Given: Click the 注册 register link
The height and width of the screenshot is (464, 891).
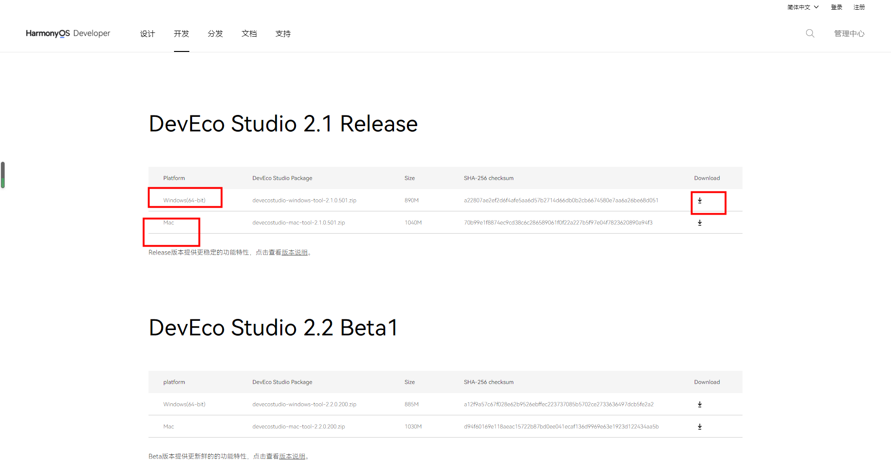Looking at the screenshot, I should point(859,7).
